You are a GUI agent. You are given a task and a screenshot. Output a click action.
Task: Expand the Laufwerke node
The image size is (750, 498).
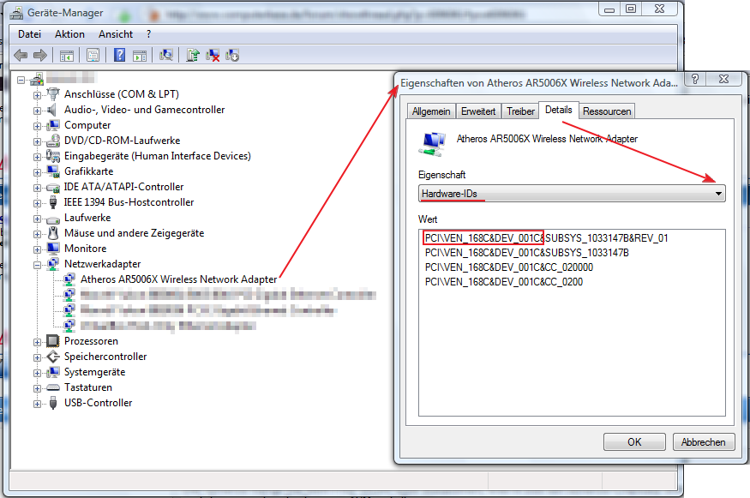click(38, 219)
